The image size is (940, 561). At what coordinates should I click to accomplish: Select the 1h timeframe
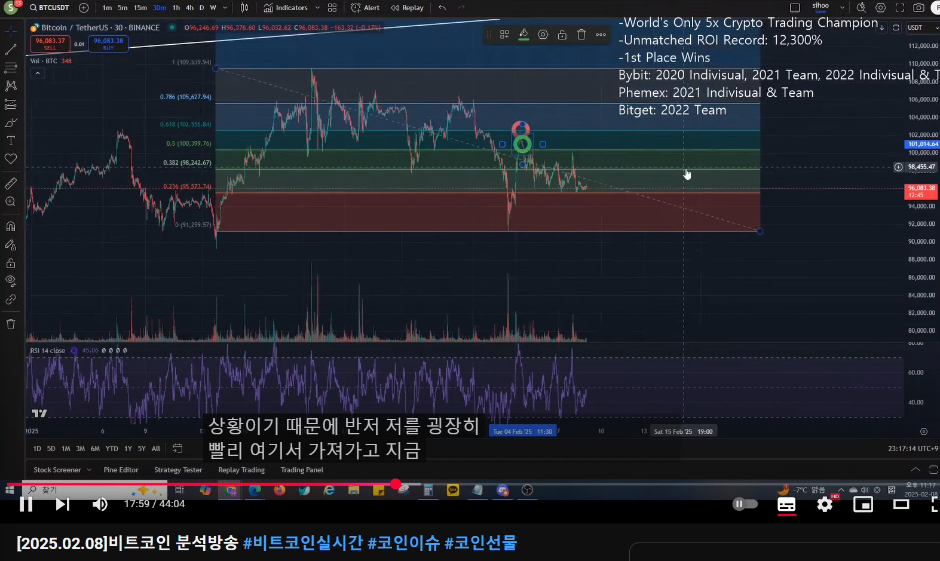(176, 8)
